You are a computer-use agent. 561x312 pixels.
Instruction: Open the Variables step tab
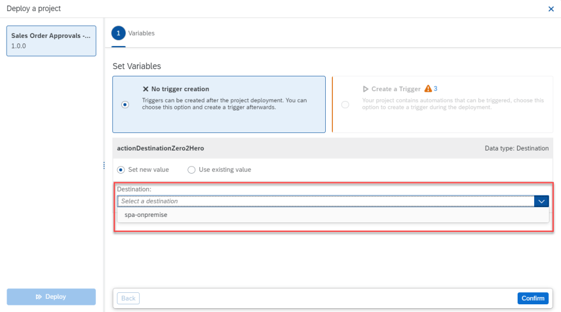point(141,33)
